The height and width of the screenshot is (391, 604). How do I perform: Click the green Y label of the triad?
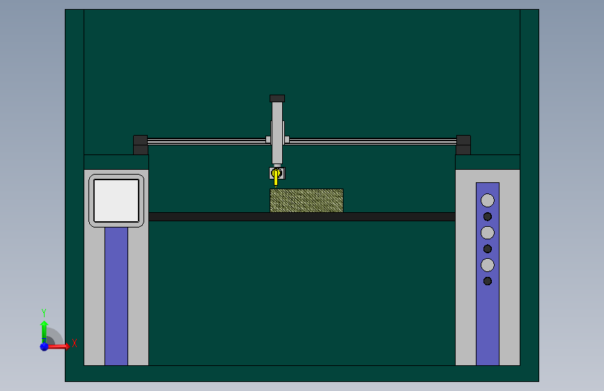coord(44,313)
